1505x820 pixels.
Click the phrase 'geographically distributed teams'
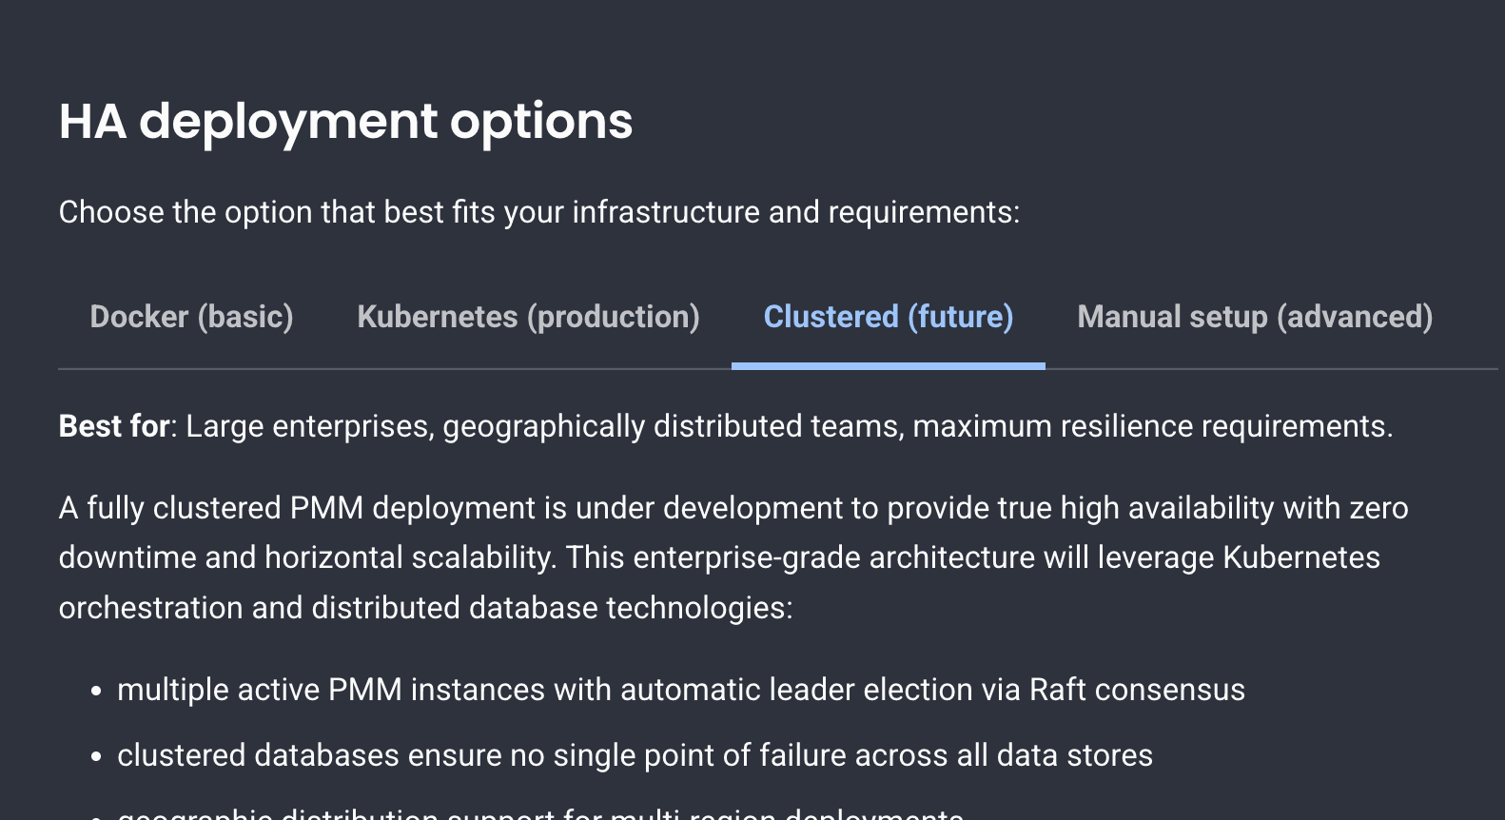672,426
